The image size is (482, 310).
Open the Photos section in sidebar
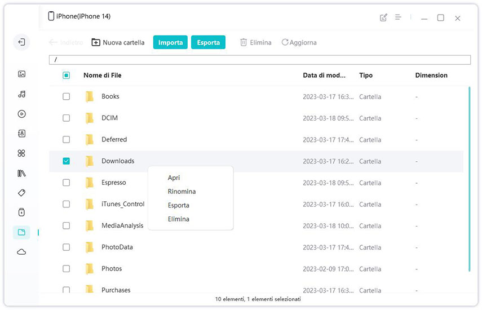coord(21,74)
